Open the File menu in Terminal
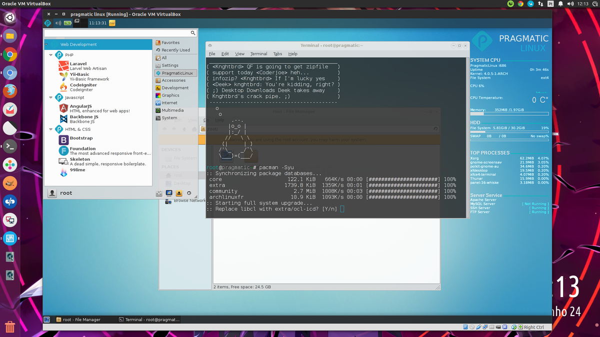600x337 pixels. click(x=212, y=54)
